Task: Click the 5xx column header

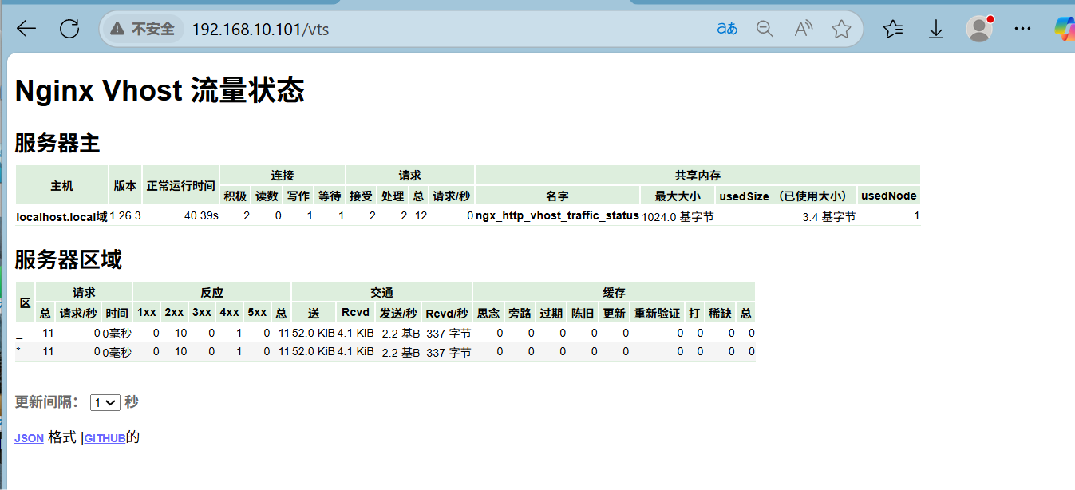Action: point(256,313)
